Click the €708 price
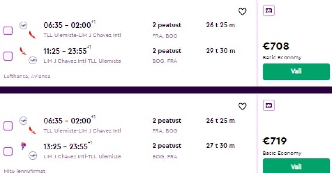The width and height of the screenshot is (332, 173). (276, 46)
